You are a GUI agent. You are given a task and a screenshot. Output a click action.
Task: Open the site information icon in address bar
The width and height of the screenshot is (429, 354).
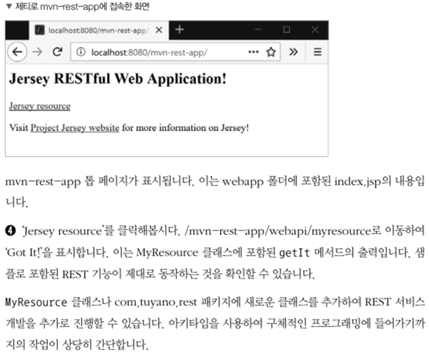[x=81, y=52]
